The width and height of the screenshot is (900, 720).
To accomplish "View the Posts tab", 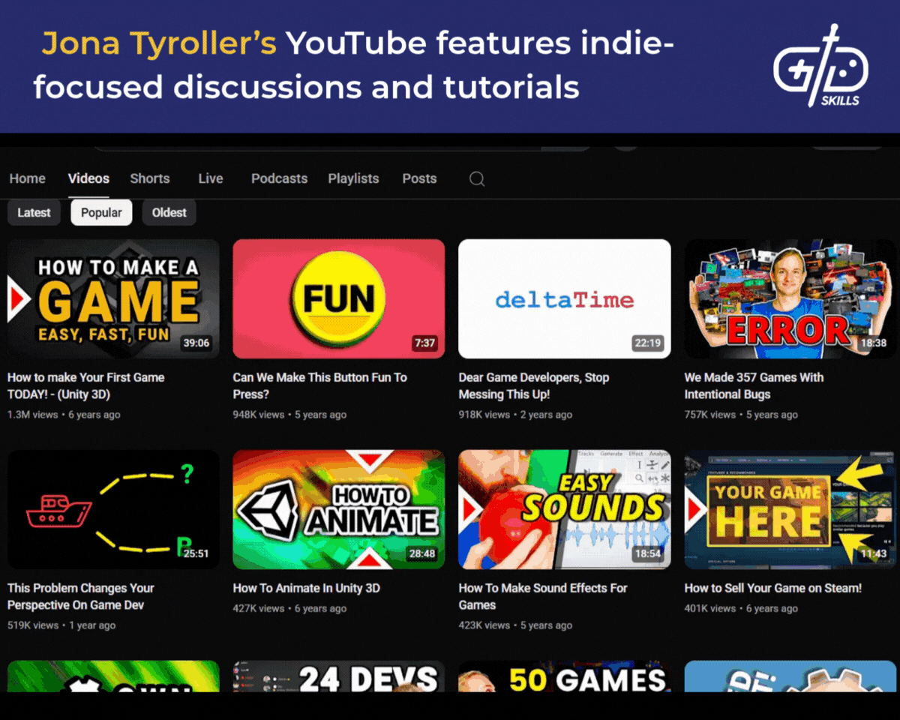I will pos(419,178).
